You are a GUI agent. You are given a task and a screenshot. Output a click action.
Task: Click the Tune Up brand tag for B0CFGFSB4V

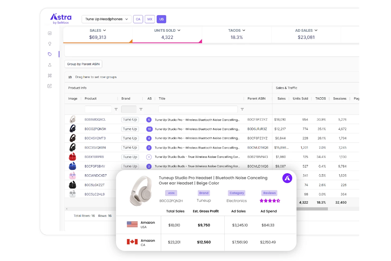[130, 166]
